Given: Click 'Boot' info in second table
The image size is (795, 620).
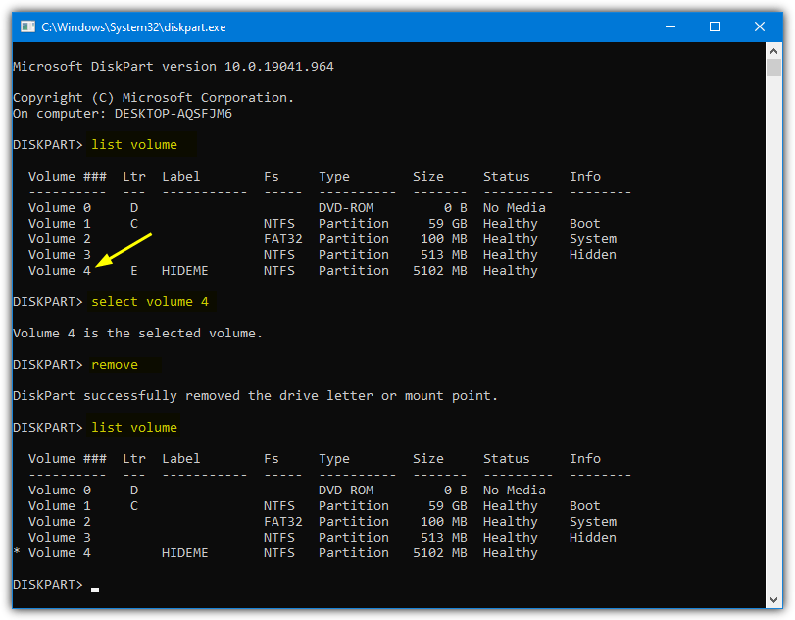Looking at the screenshot, I should [584, 506].
